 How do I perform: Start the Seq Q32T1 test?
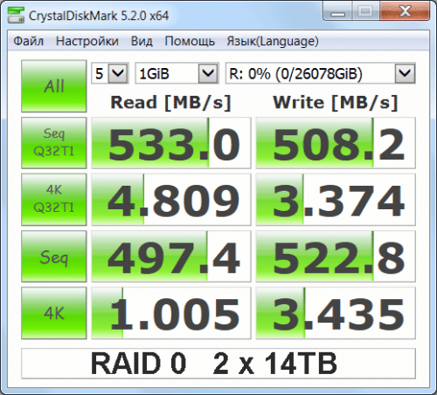point(54,143)
